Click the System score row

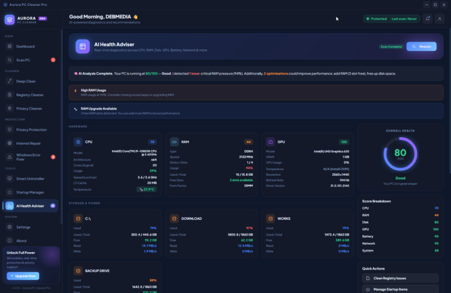coord(400,251)
